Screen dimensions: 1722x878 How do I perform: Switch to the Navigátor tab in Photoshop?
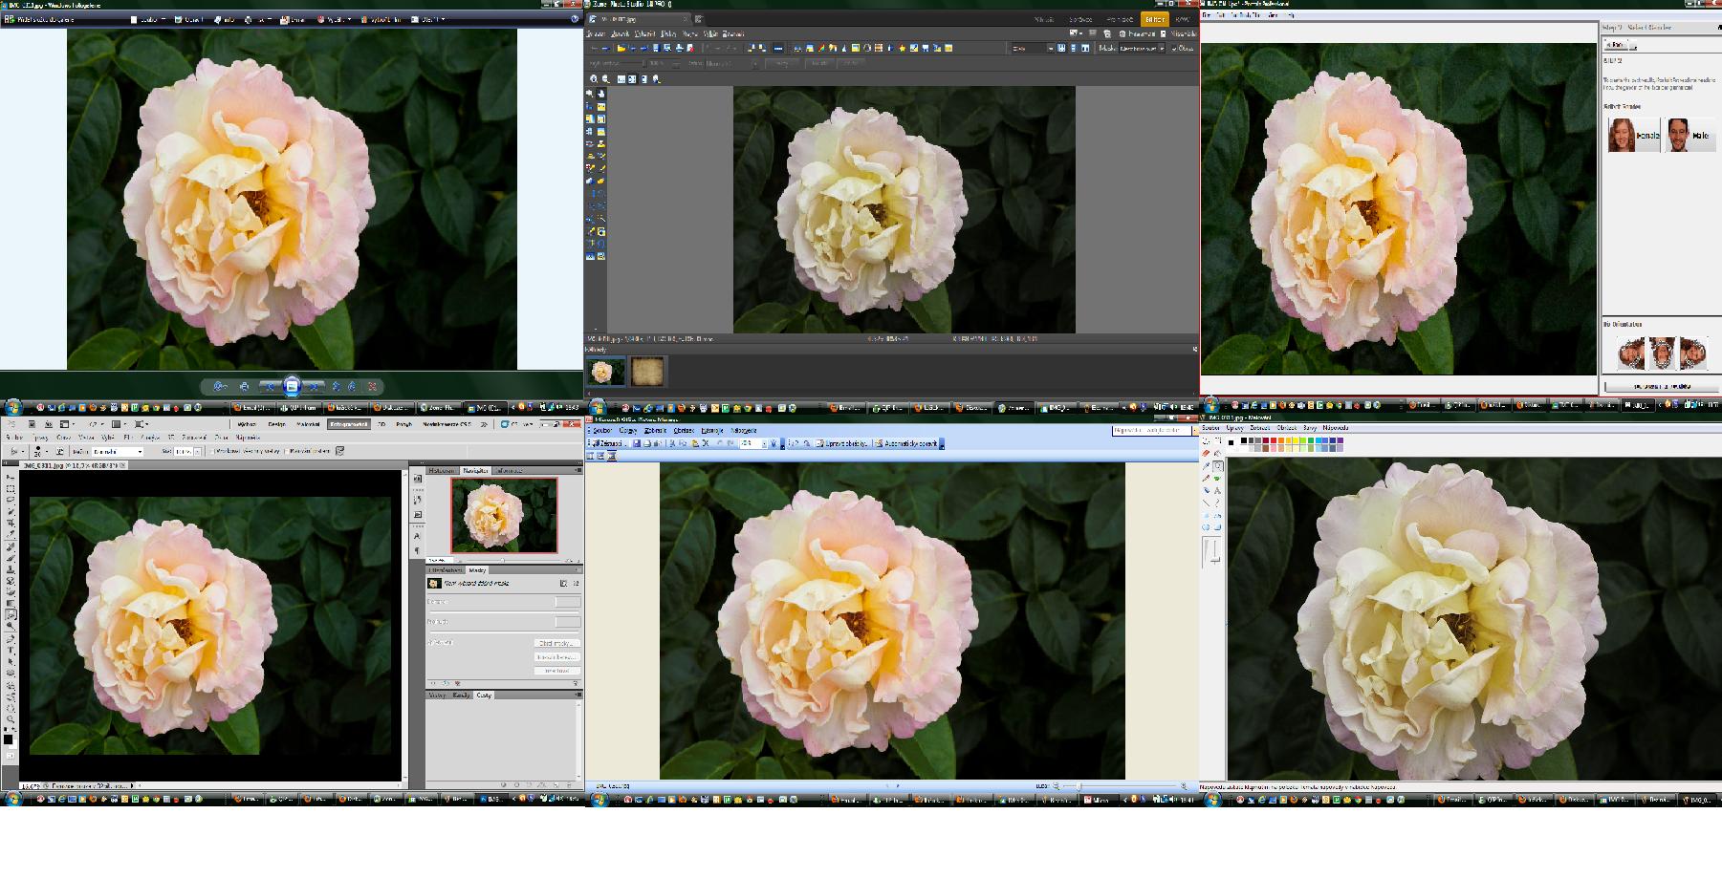click(475, 470)
